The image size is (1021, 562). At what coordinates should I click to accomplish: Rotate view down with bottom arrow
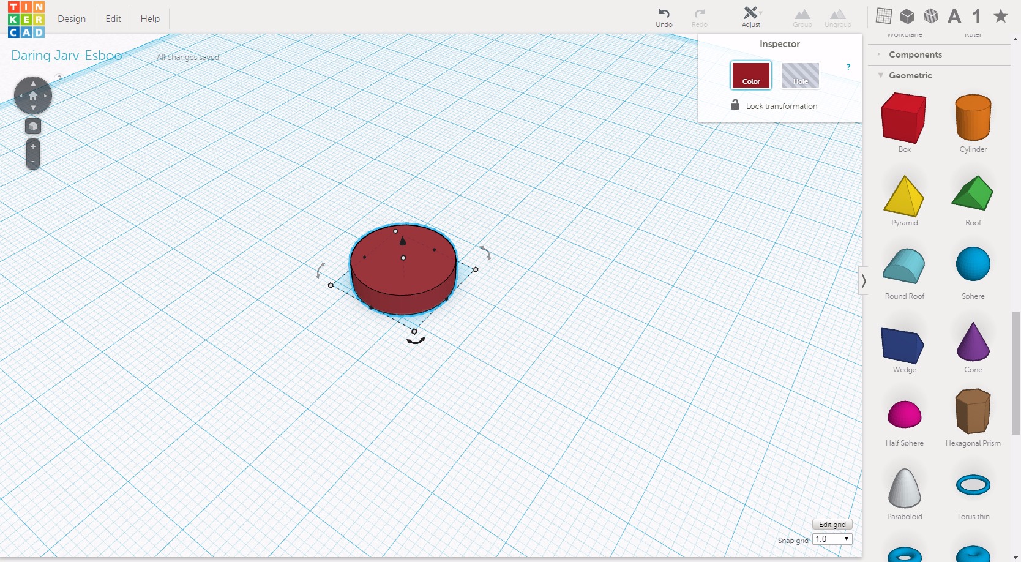(x=33, y=108)
